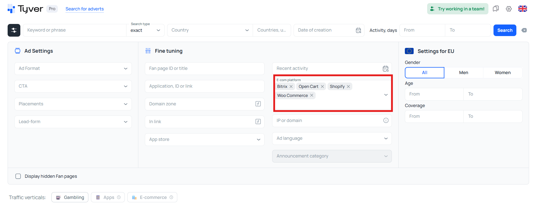Open Search for adverts link
Viewport: 535px width, 213px height.
pos(85,9)
